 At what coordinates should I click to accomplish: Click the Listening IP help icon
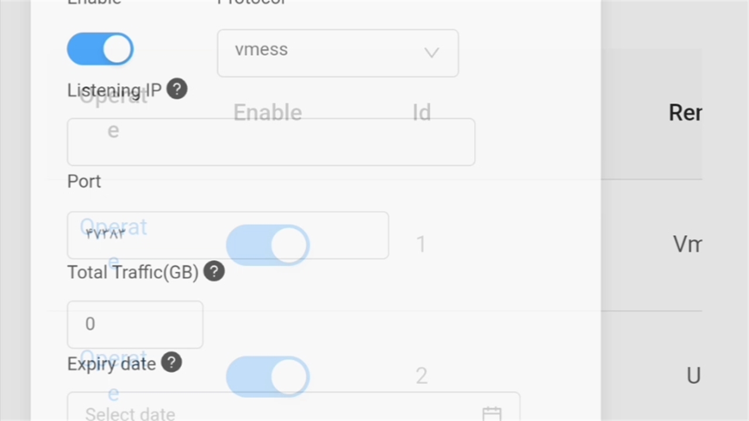point(177,89)
